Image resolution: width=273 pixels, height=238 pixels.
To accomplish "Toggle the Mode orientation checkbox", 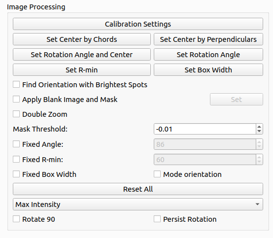I will (x=157, y=174).
